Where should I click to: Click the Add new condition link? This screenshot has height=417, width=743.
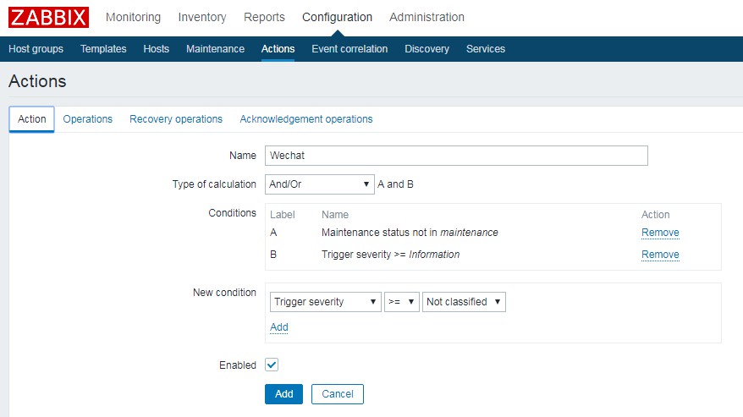(x=278, y=327)
